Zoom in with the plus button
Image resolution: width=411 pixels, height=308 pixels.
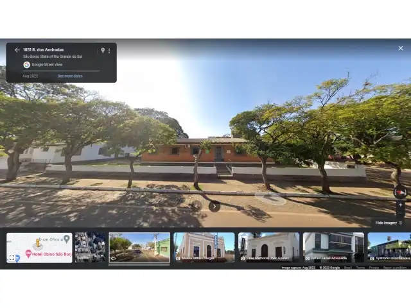tap(400, 205)
